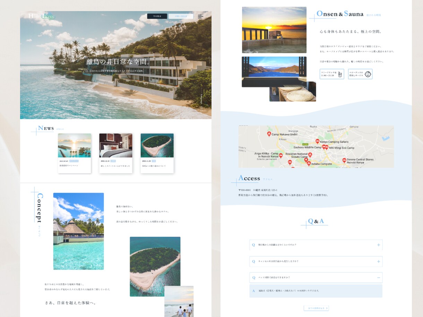Click the Serena Central Stores map pin
Image resolution: width=423 pixels, height=317 pixels.
[x=344, y=160]
